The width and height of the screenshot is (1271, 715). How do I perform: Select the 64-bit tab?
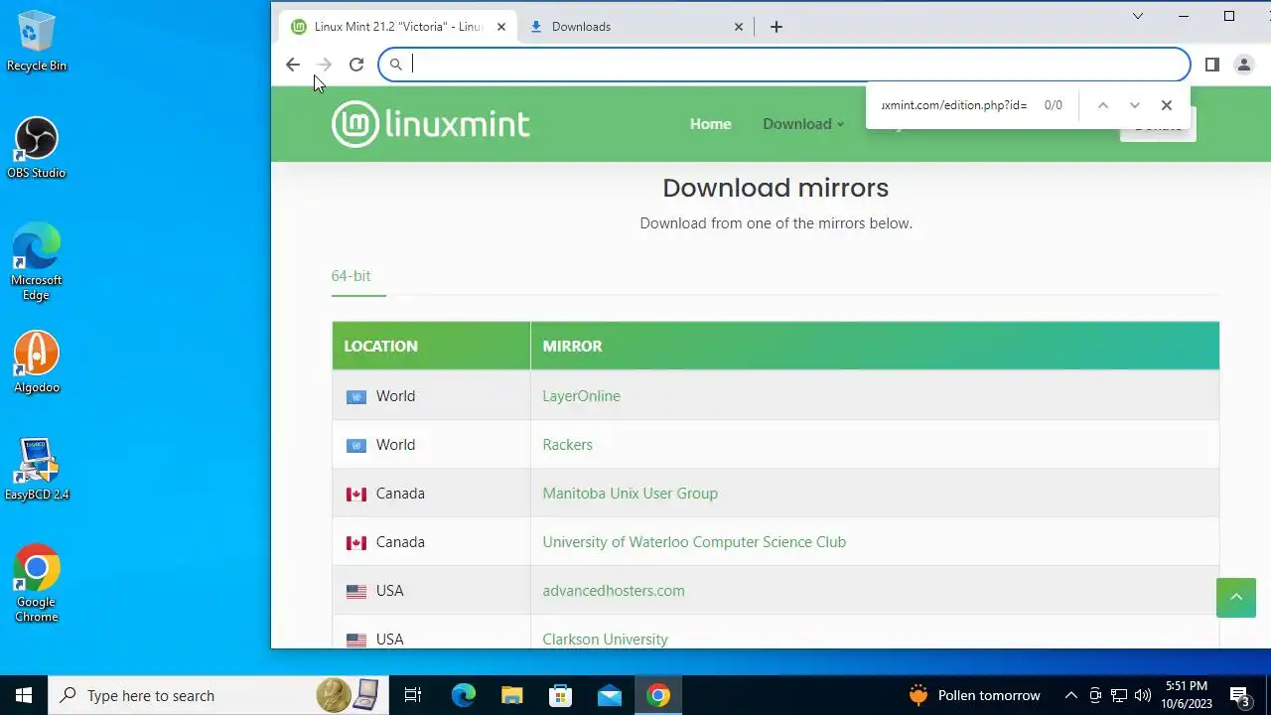(x=351, y=276)
